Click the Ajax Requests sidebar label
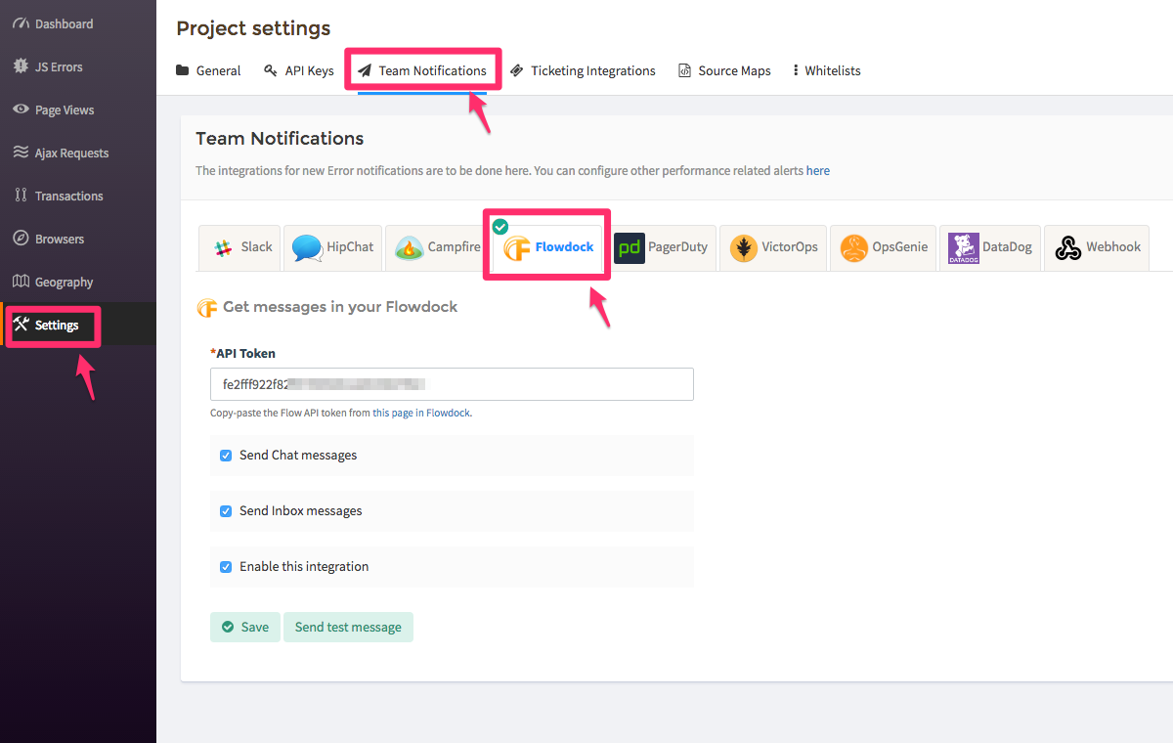 71,153
